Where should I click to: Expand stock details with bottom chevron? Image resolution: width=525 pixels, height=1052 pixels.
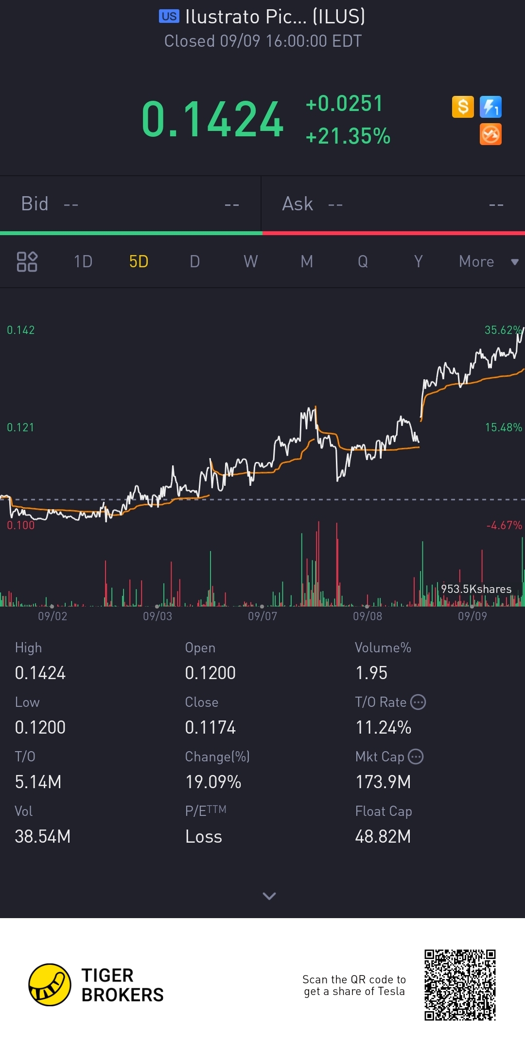point(269,896)
